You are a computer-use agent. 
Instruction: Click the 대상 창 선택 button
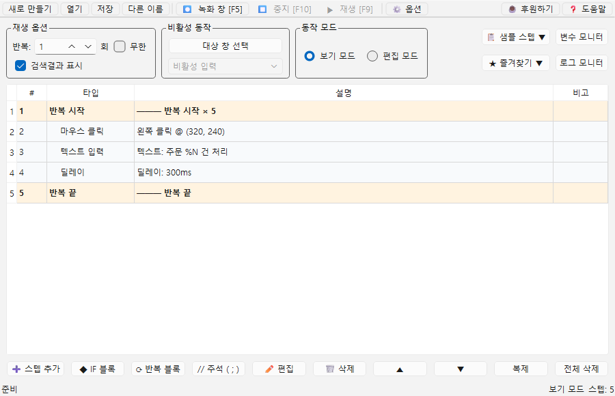(x=225, y=46)
